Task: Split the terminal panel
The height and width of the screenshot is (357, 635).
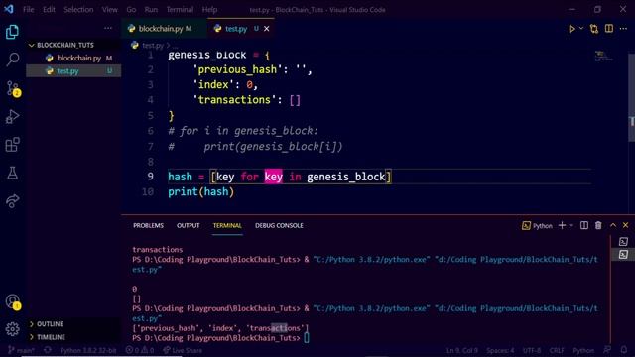Action: click(584, 225)
